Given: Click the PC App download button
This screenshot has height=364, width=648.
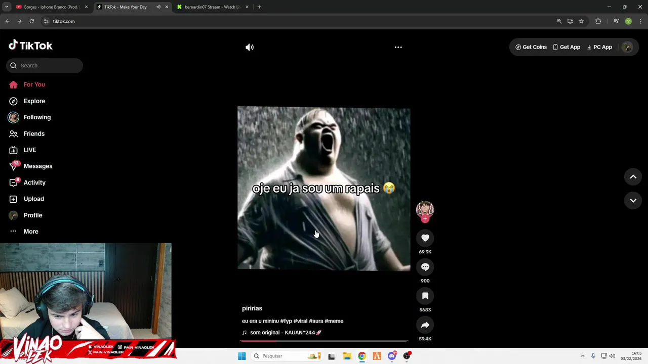Looking at the screenshot, I should [x=599, y=47].
